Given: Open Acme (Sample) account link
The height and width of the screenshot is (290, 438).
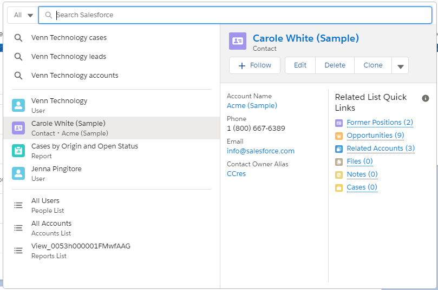Looking at the screenshot, I should [252, 106].
